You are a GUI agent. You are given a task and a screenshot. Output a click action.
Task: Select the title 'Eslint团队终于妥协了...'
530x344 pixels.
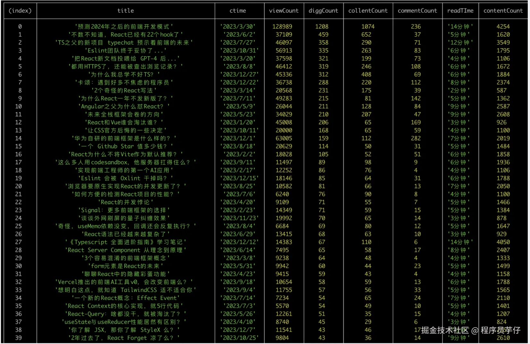126,51
